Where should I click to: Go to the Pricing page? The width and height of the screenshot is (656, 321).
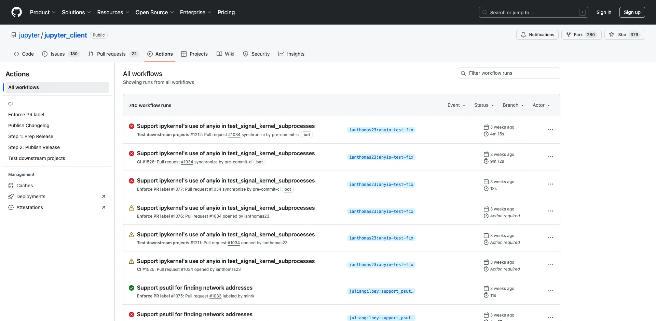tap(226, 12)
